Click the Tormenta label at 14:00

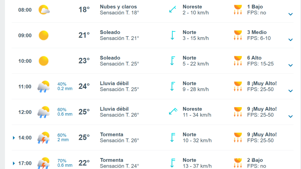111,134
